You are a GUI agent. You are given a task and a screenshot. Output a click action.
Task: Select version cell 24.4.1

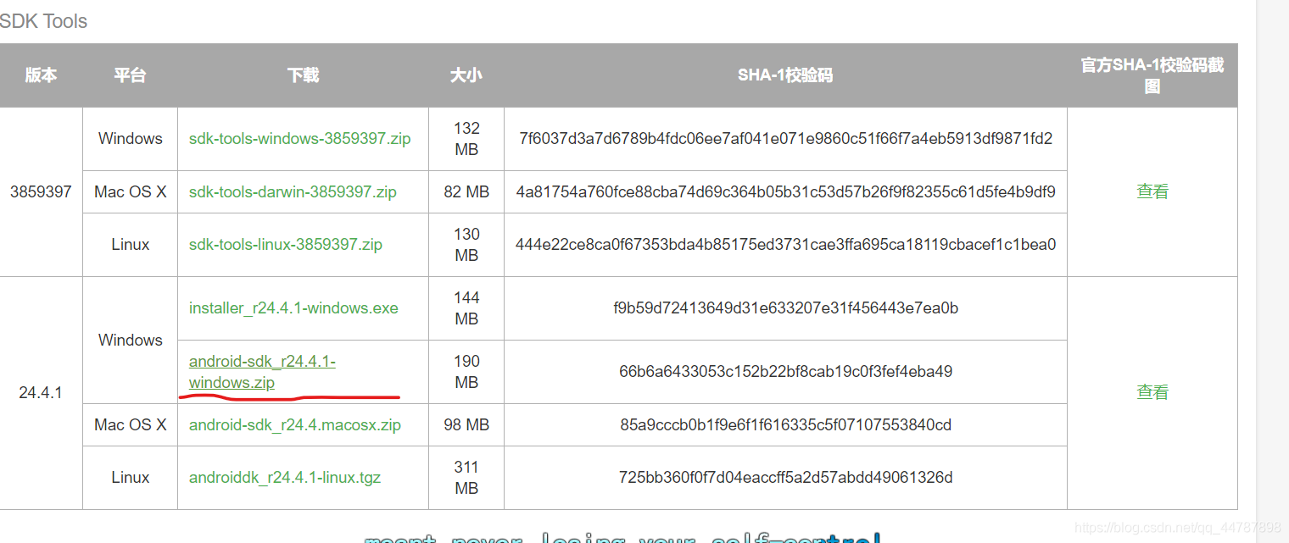(x=41, y=393)
